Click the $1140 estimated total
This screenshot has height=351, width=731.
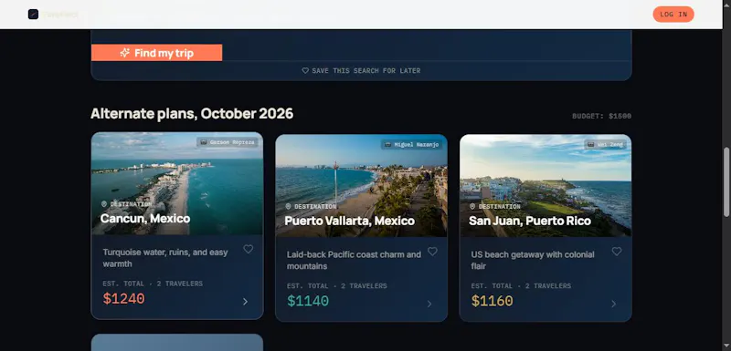click(x=308, y=301)
